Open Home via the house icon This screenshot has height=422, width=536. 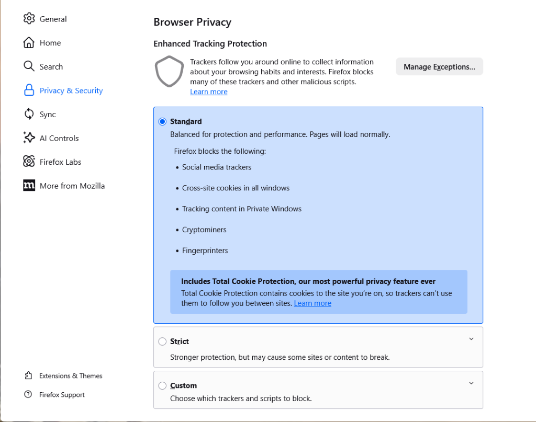coord(29,43)
